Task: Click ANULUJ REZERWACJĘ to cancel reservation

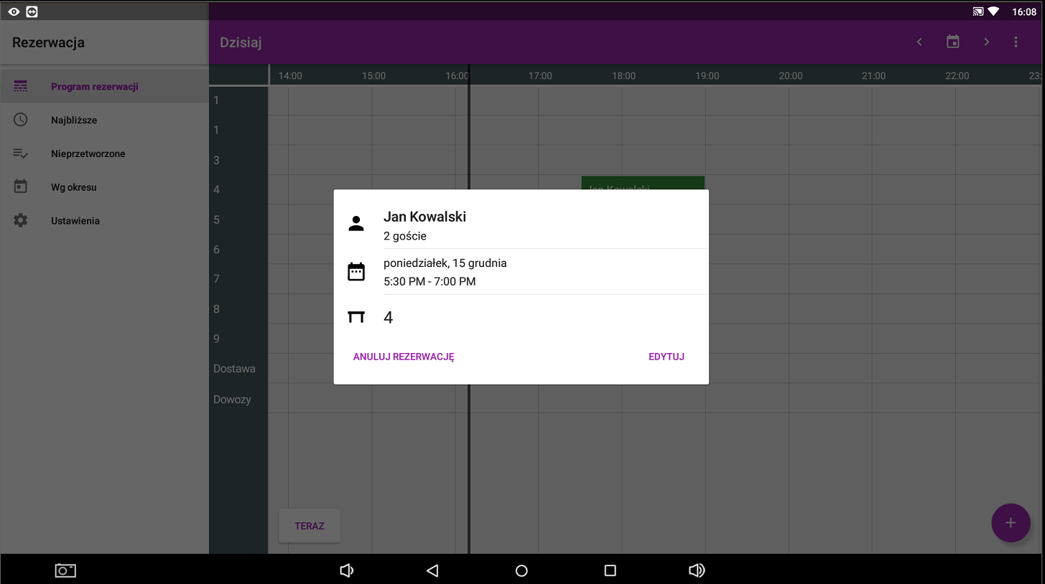Action: (x=404, y=357)
